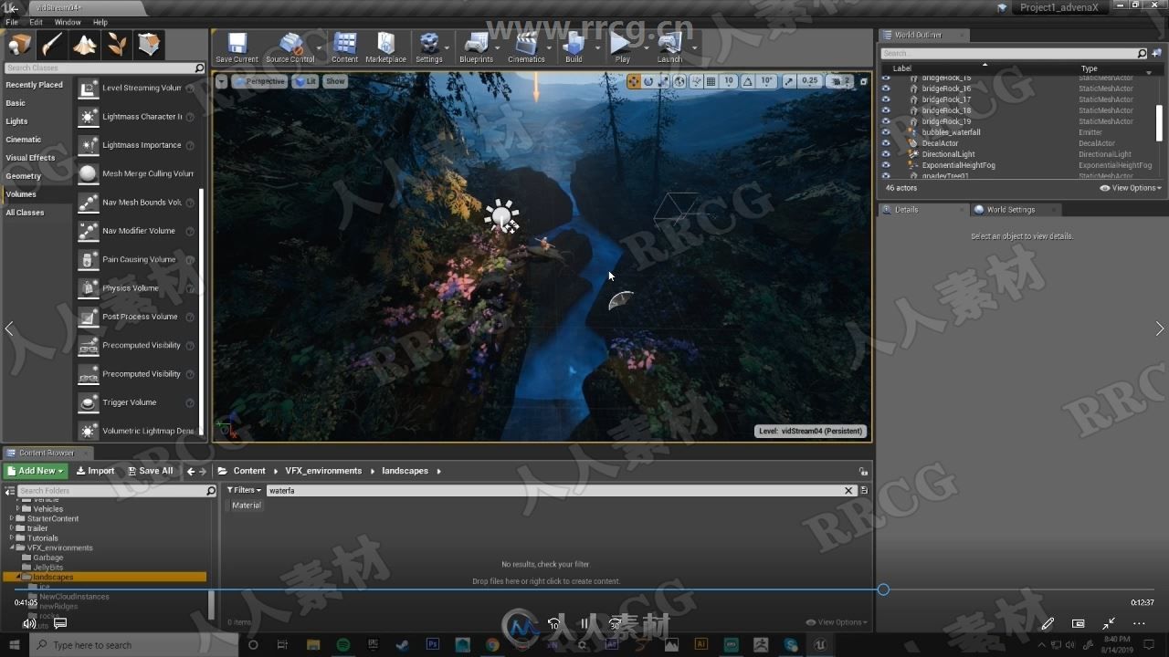Toggle visibility of bubbles_waterfall
1169x657 pixels.
click(x=885, y=132)
